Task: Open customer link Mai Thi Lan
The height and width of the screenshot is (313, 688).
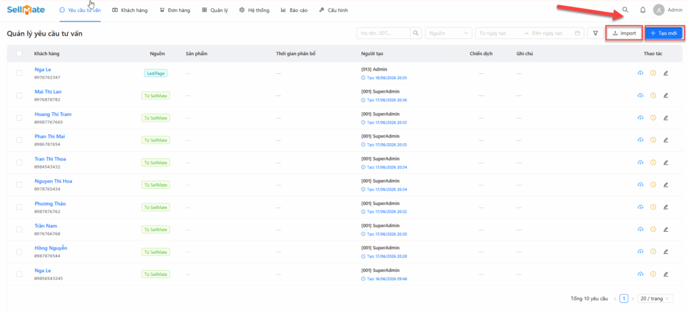Action: tap(48, 91)
